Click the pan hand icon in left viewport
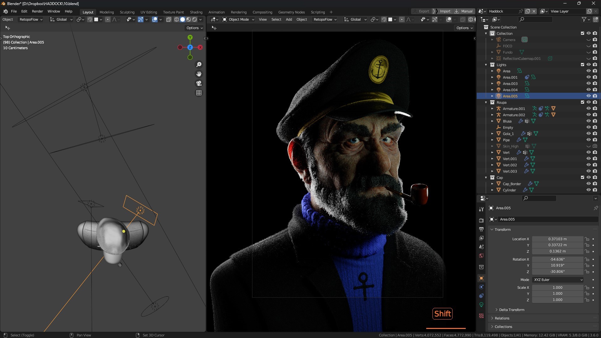Image resolution: width=601 pixels, height=338 pixels. tap(199, 74)
